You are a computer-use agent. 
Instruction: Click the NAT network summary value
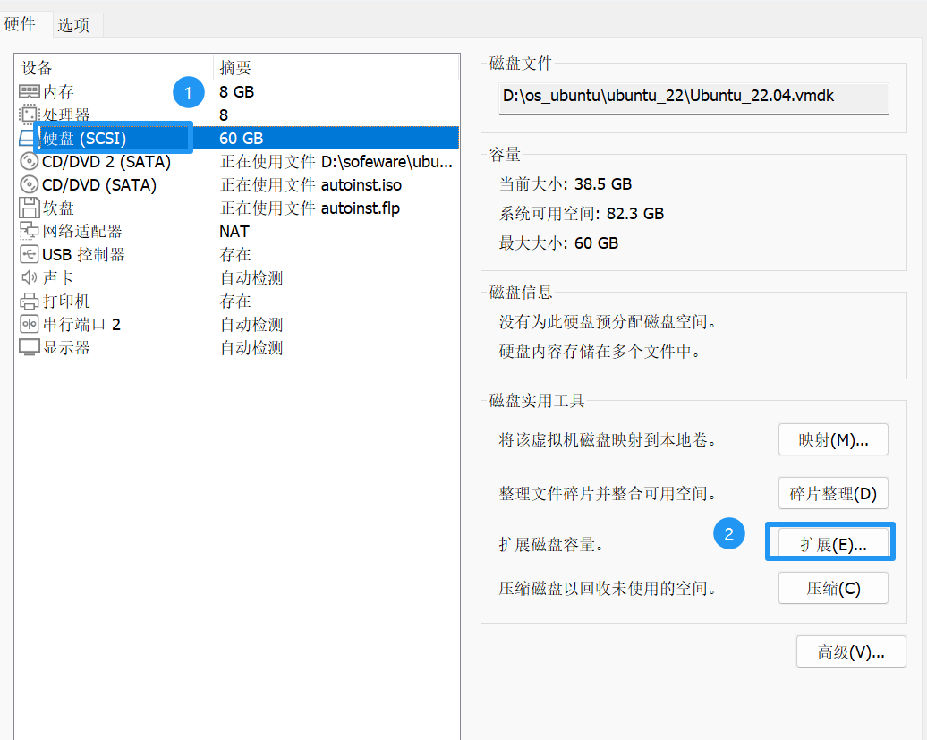coord(234,231)
